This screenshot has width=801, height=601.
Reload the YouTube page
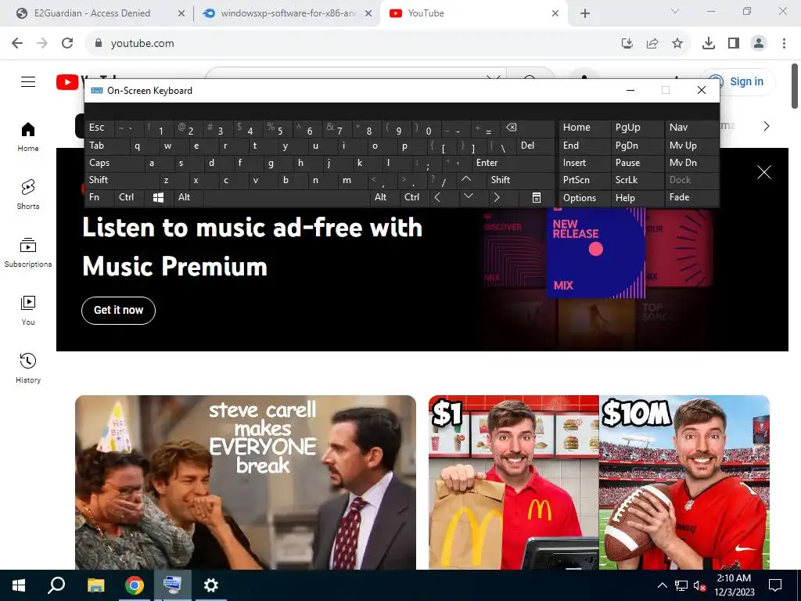67,44
